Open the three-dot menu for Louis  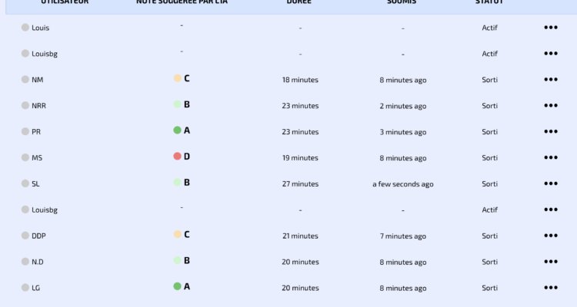click(550, 28)
